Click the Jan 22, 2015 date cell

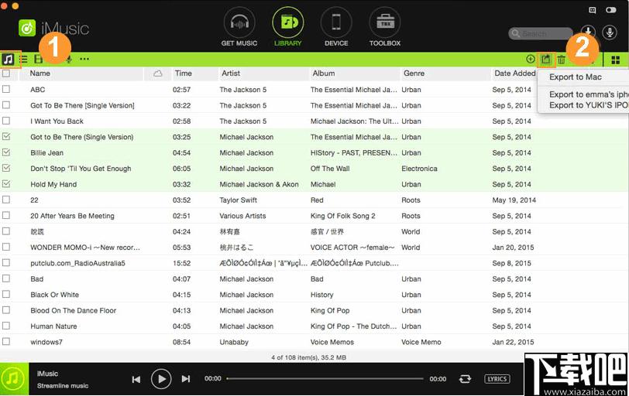pyautogui.click(x=513, y=343)
